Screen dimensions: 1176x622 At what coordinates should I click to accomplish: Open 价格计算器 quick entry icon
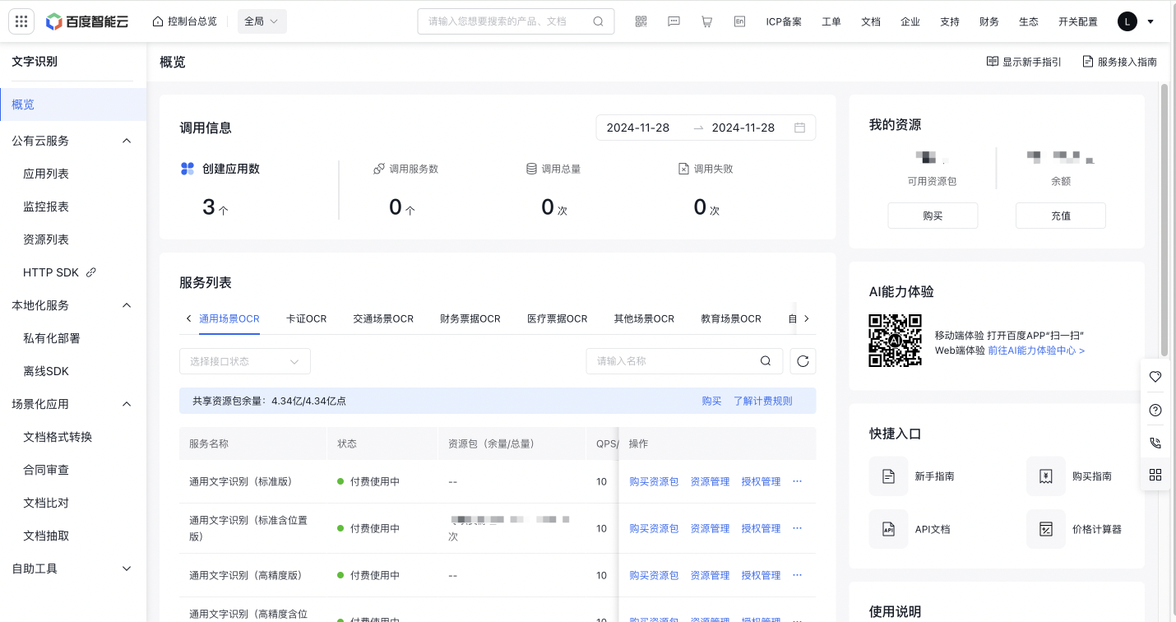coord(1046,529)
